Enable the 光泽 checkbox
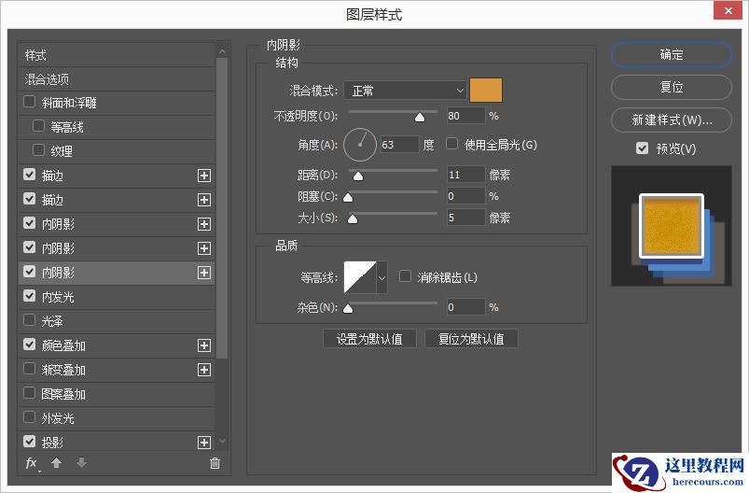Image resolution: width=749 pixels, height=493 pixels. 29,320
